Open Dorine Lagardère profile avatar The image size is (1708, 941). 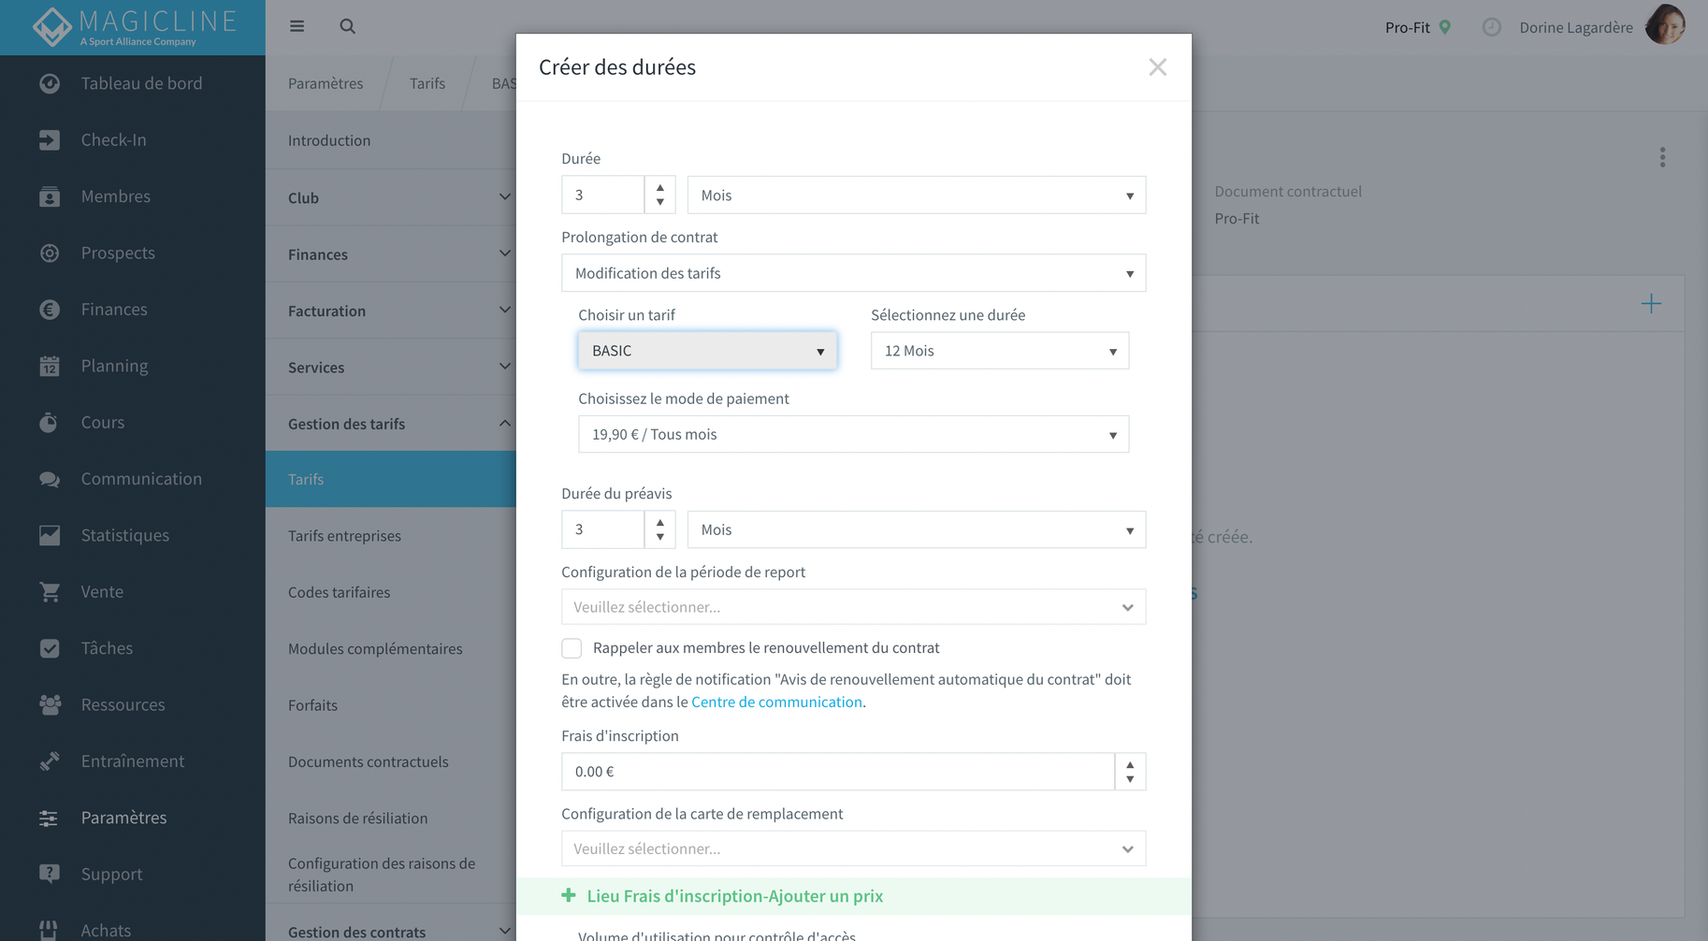pos(1665,25)
